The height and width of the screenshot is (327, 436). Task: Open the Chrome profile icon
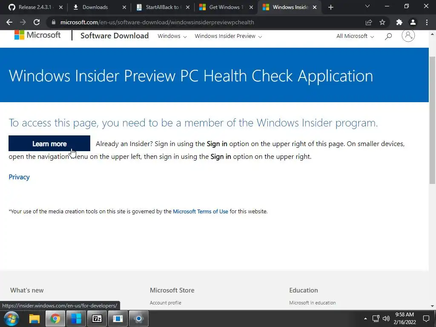pyautogui.click(x=413, y=22)
